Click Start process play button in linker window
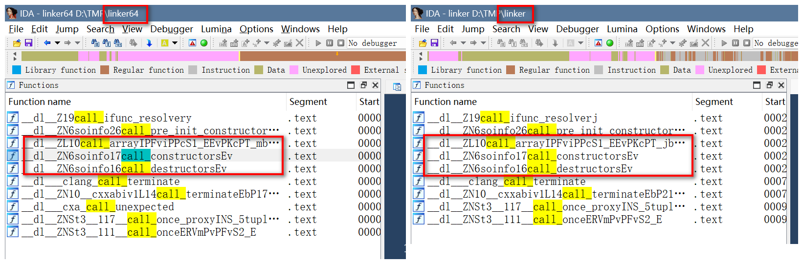803x264 pixels. (x=724, y=43)
